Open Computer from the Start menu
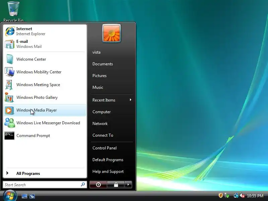 pyautogui.click(x=102, y=112)
